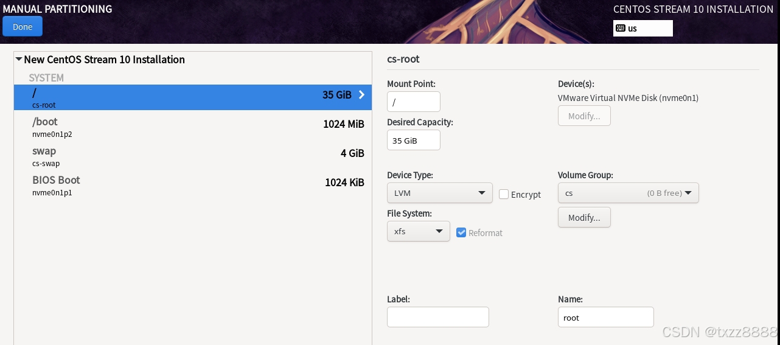Image resolution: width=780 pixels, height=345 pixels.
Task: Click the chevron arrow on the root row
Action: point(361,95)
